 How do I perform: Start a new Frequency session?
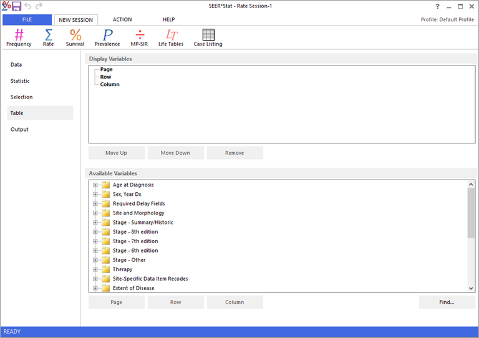(x=19, y=37)
